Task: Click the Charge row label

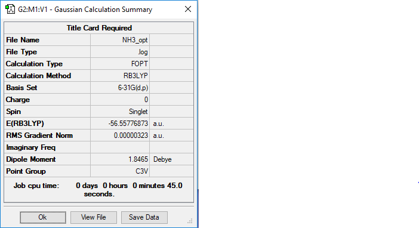Action: [18, 100]
